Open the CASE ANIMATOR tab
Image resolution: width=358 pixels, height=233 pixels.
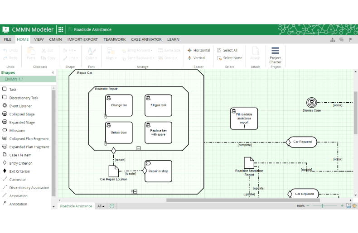pos(146,39)
